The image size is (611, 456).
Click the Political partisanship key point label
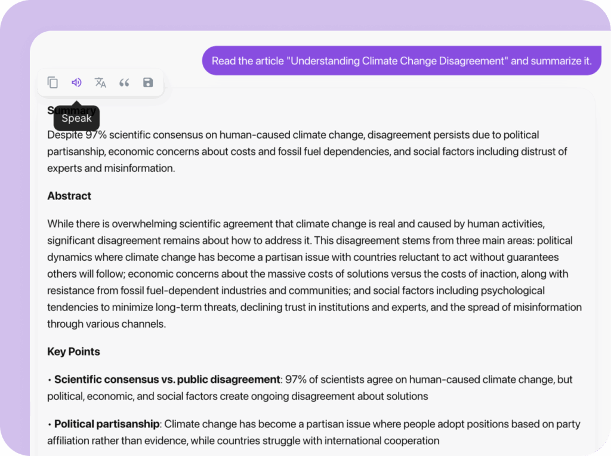point(106,424)
